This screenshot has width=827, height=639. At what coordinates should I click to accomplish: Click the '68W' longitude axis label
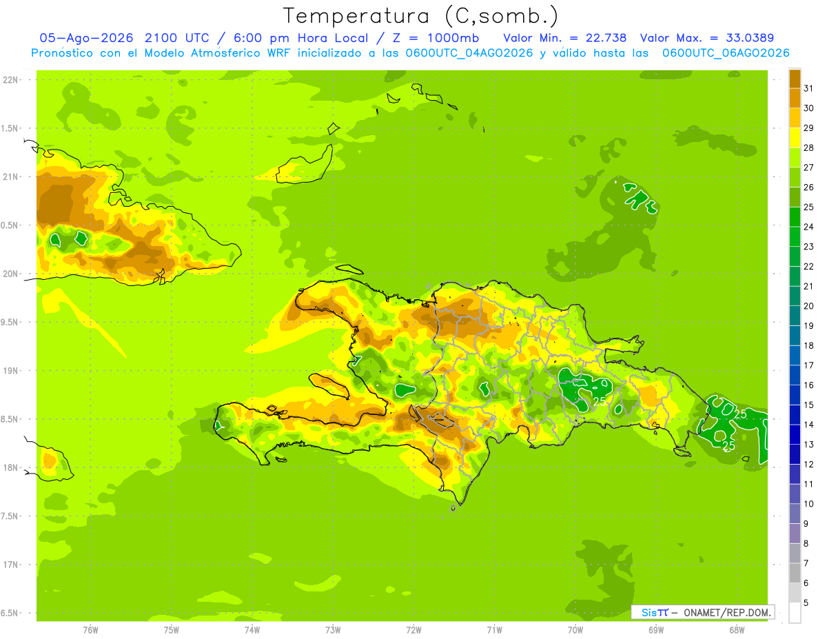coord(736,630)
